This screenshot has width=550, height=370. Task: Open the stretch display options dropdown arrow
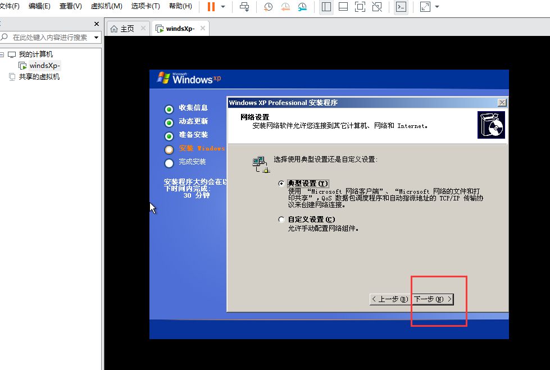[x=437, y=7]
